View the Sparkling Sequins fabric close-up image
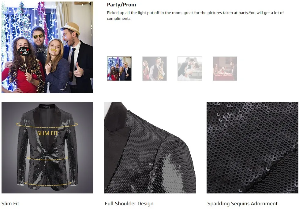299x209 pixels. [252, 148]
